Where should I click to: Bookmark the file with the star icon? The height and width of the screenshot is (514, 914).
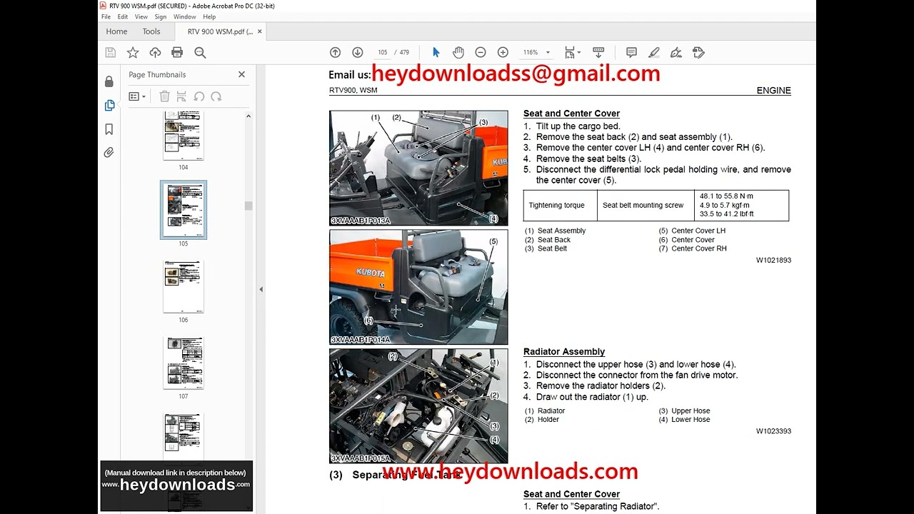click(x=133, y=52)
